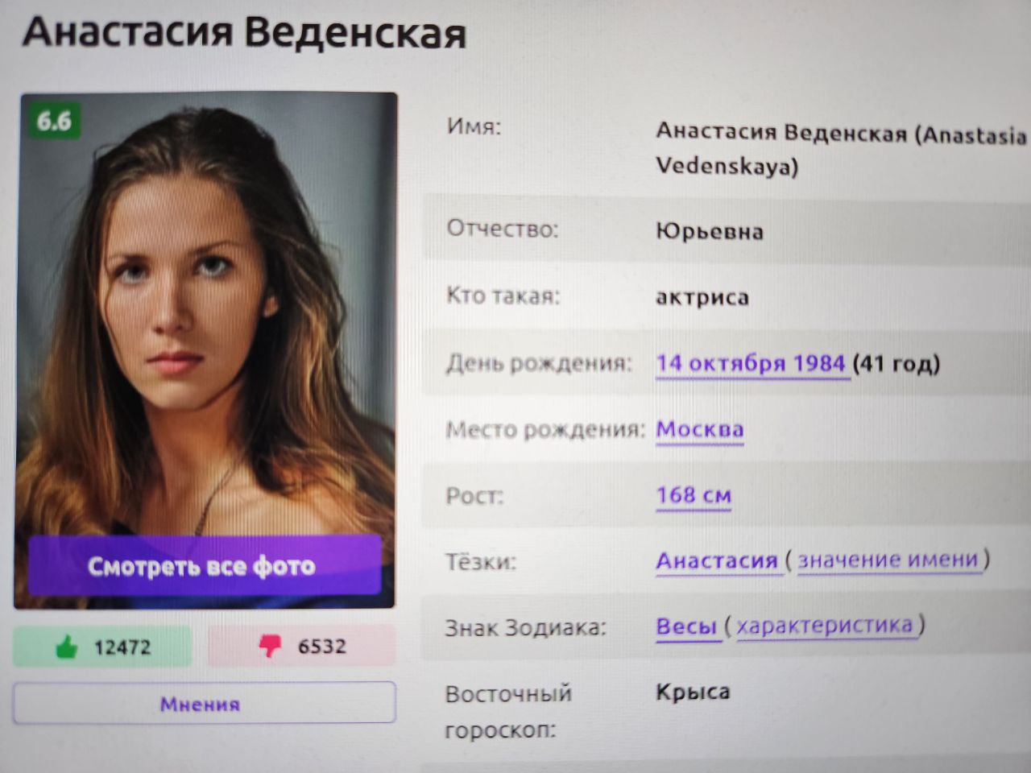Click the '(41 год)' age text
Screen dimensions: 1031x773
point(896,364)
